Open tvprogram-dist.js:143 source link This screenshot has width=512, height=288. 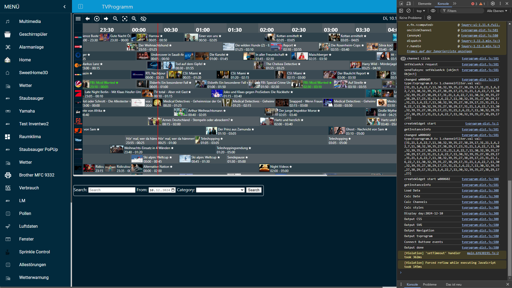[x=480, y=79]
